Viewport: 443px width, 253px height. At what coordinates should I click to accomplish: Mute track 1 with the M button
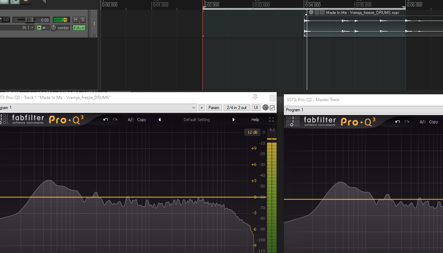[x=75, y=20]
